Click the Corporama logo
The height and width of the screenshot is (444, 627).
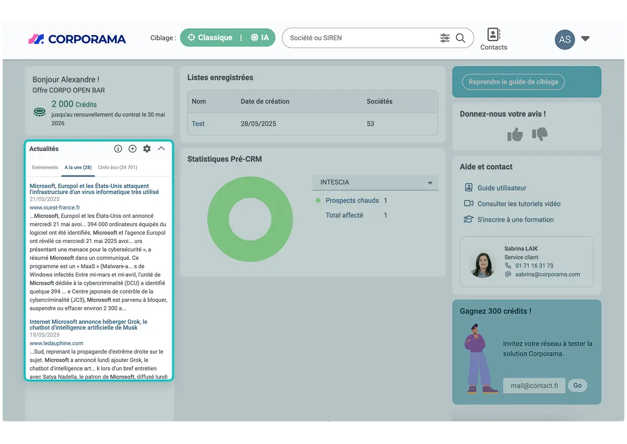coord(77,39)
